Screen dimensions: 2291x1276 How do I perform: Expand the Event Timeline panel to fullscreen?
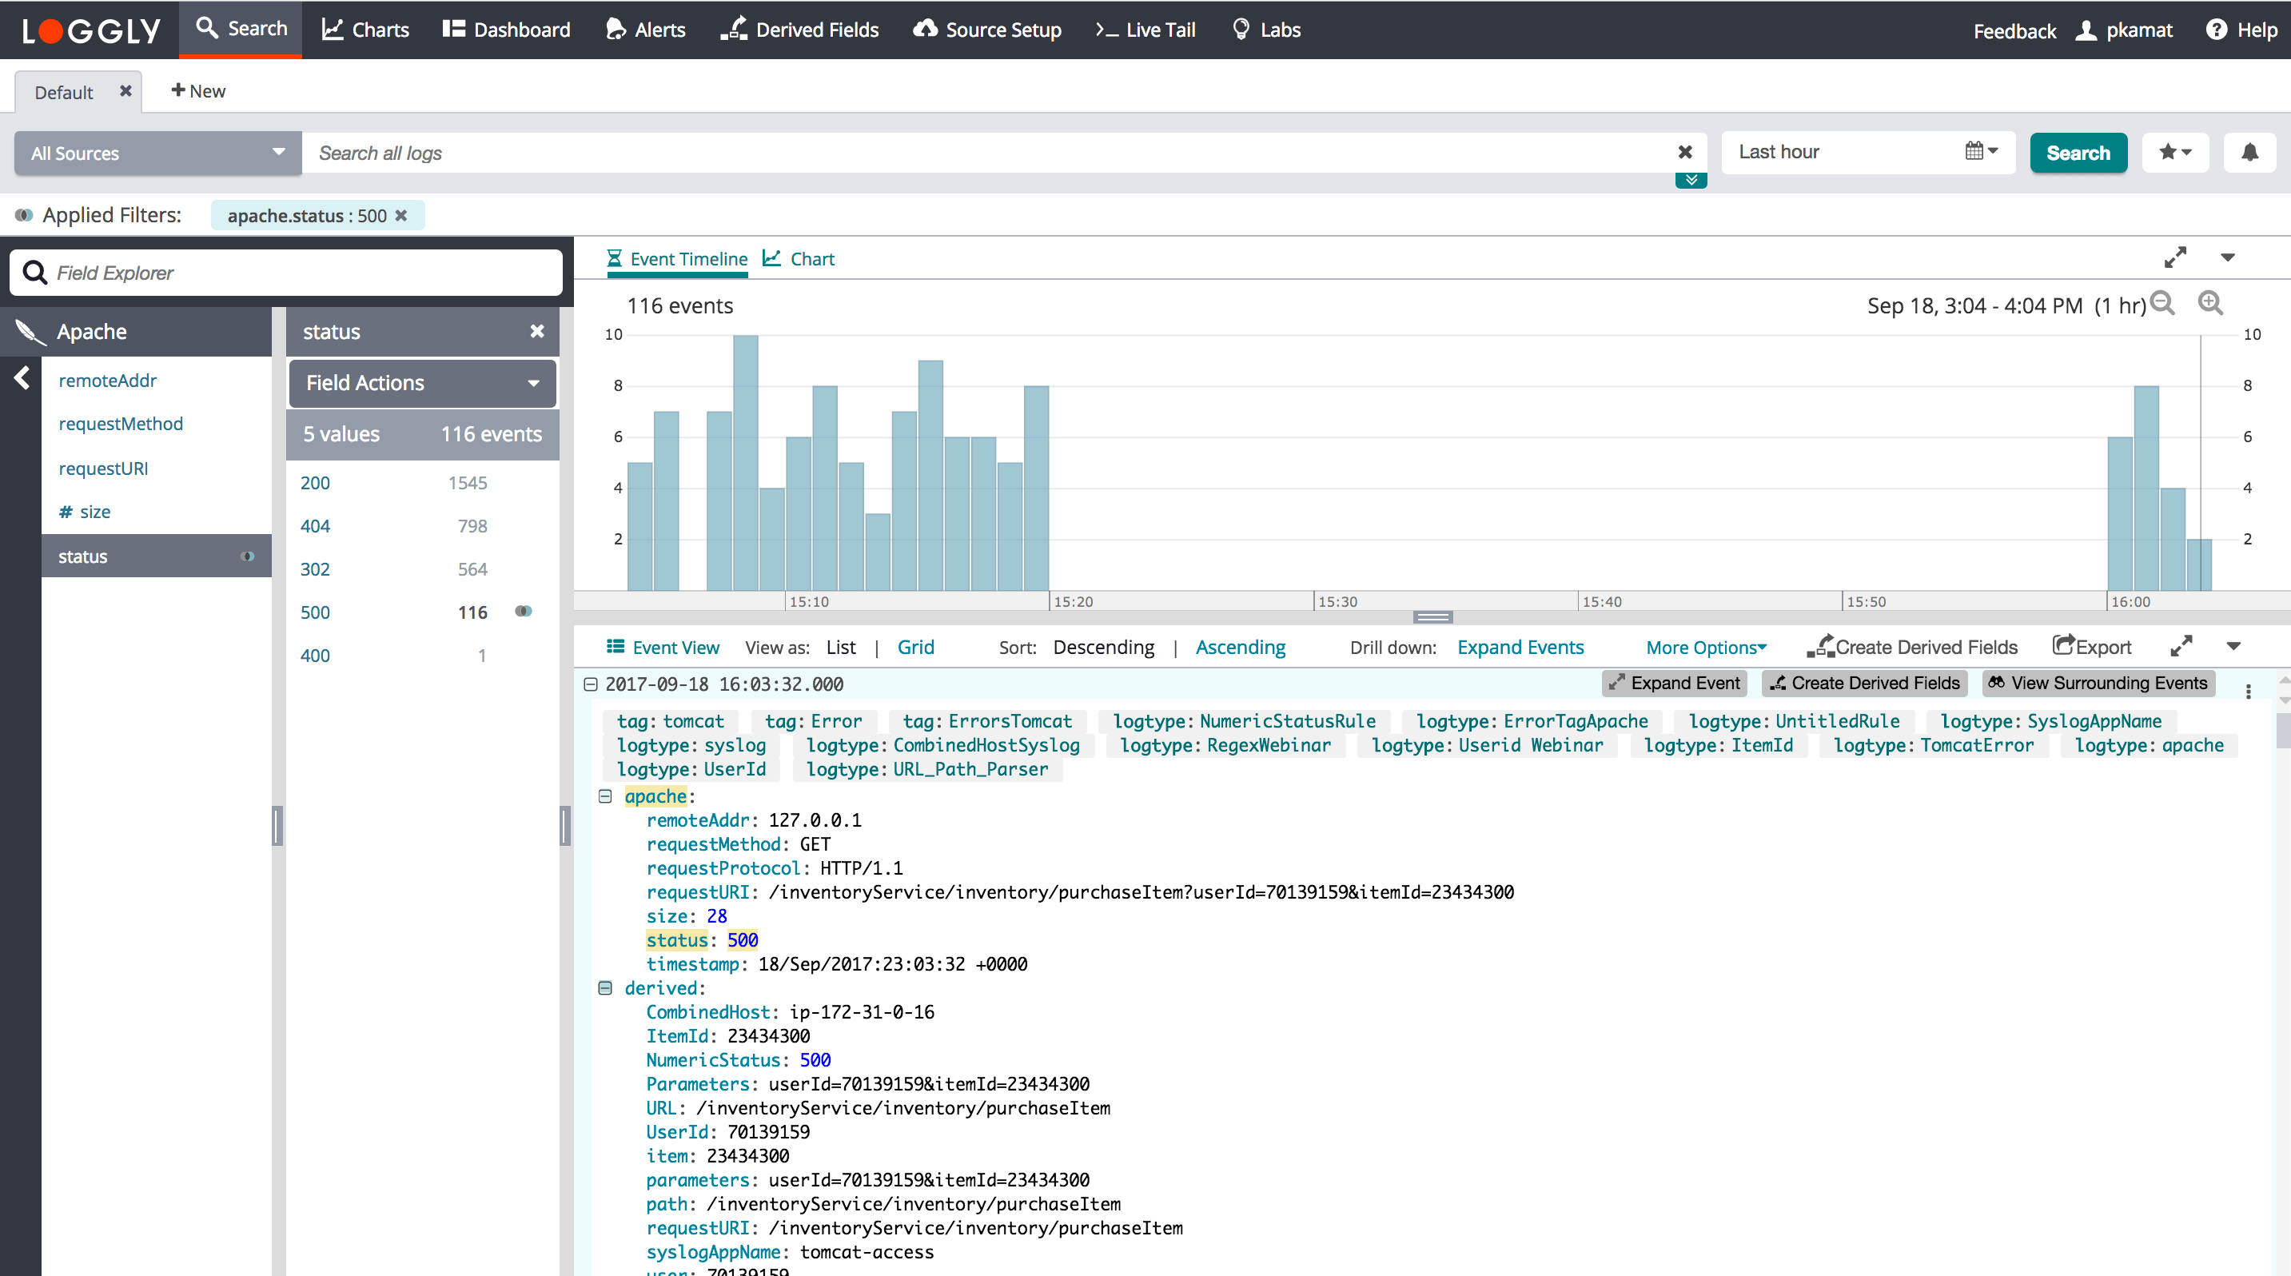click(x=2174, y=258)
